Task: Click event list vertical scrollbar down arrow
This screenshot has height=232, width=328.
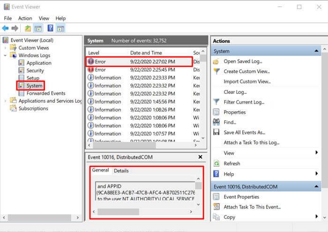Action: pyautogui.click(x=203, y=138)
